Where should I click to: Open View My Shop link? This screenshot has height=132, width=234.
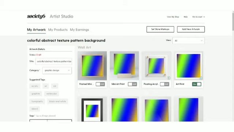(x=173, y=17)
